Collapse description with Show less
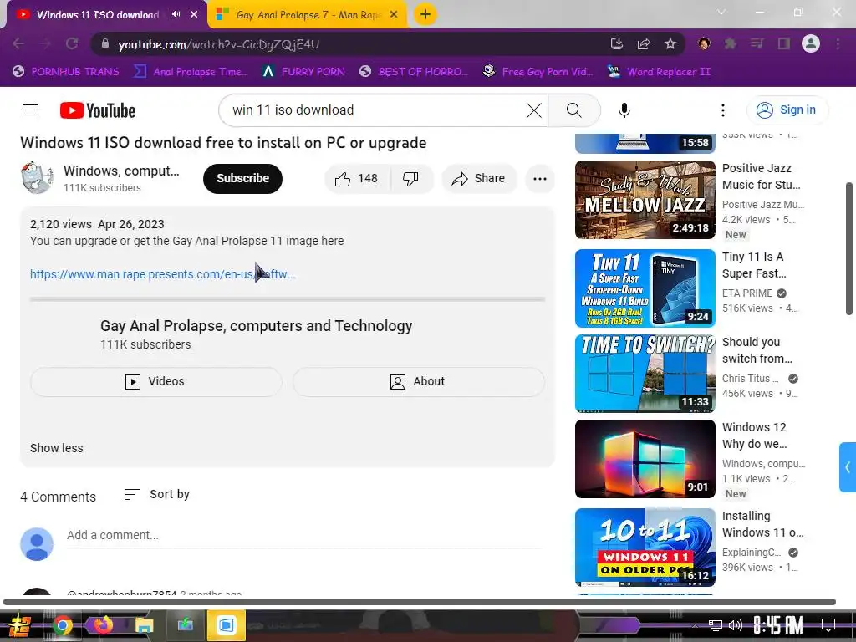The height and width of the screenshot is (642, 856). pyautogui.click(x=57, y=448)
